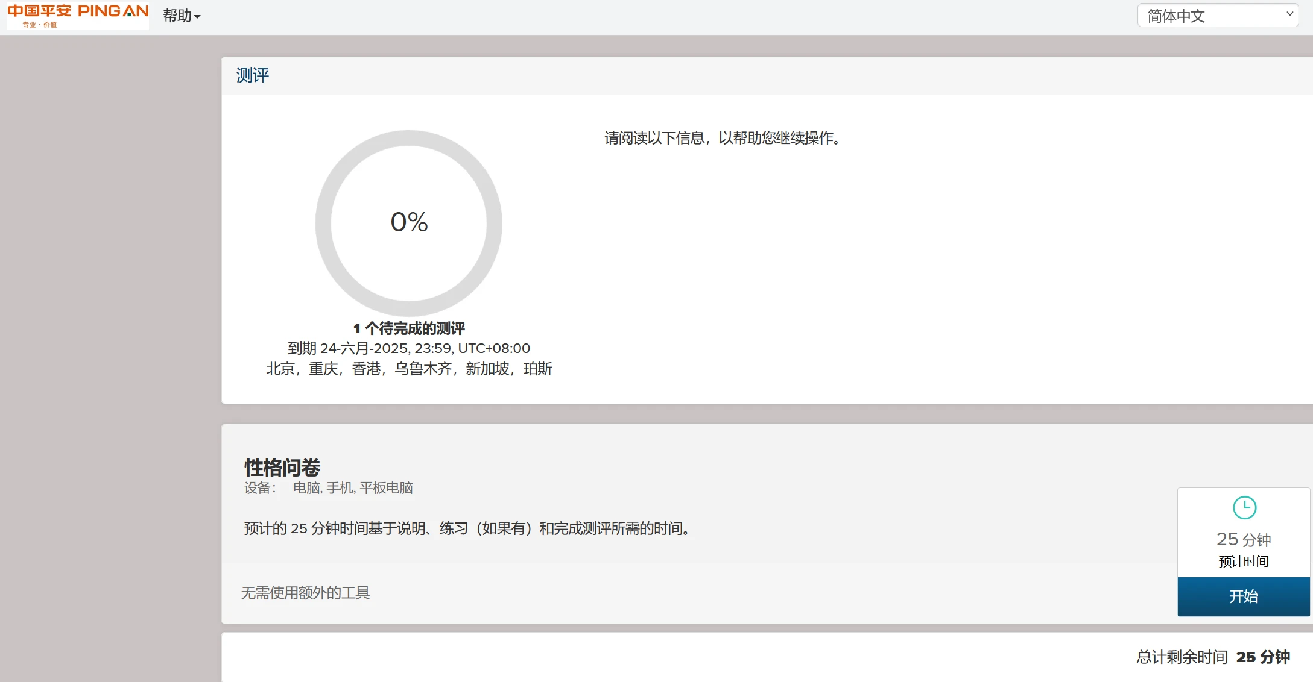Click the 0% percentage label
The height and width of the screenshot is (682, 1313).
[409, 222]
